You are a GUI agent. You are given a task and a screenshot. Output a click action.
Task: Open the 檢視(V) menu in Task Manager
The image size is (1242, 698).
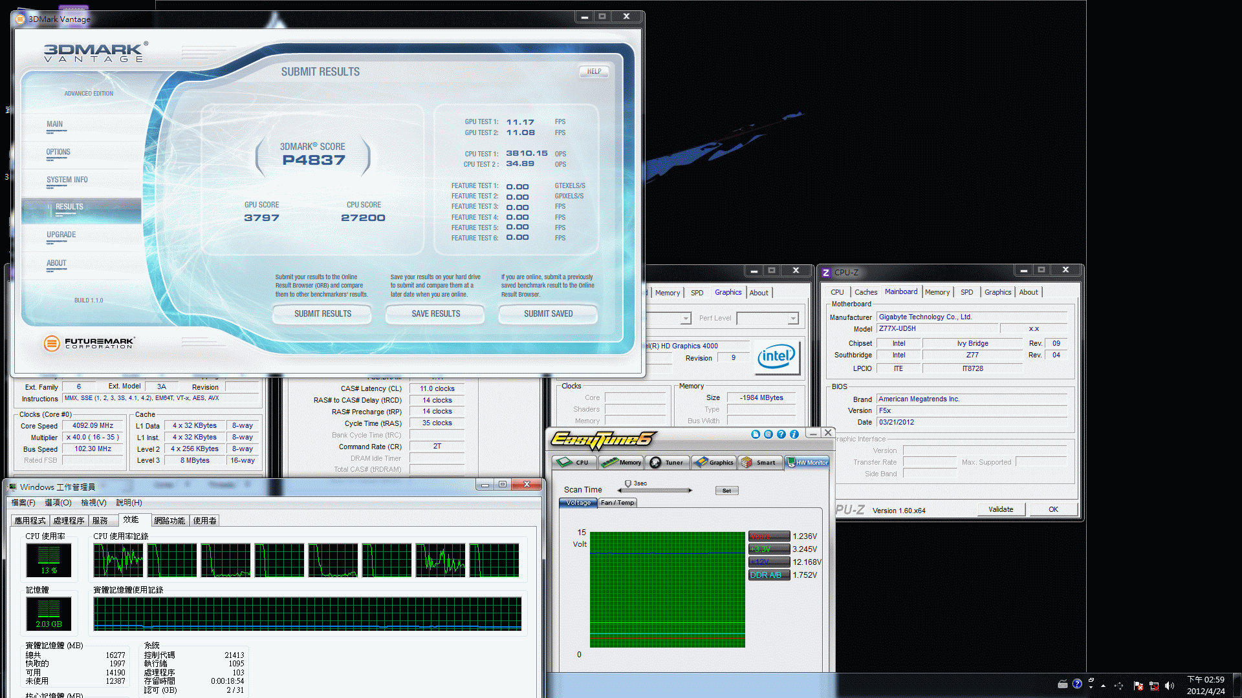[x=93, y=503]
